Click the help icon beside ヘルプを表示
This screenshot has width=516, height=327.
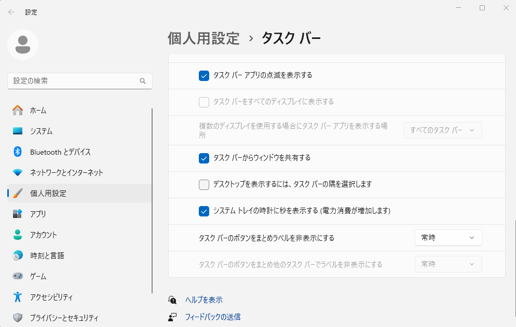click(172, 299)
